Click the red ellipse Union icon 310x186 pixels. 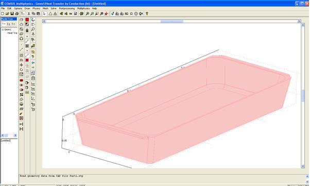(x=21, y=80)
